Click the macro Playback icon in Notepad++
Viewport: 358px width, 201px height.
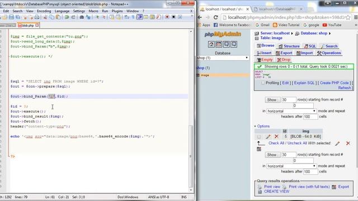click(180, 17)
